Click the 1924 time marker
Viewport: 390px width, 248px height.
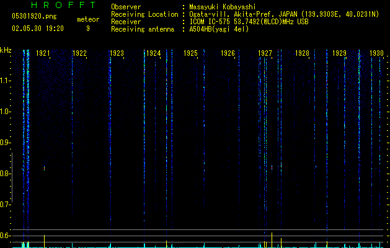154,53
